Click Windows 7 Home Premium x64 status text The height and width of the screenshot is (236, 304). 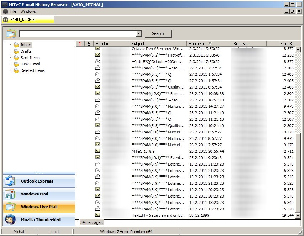tap(126, 232)
